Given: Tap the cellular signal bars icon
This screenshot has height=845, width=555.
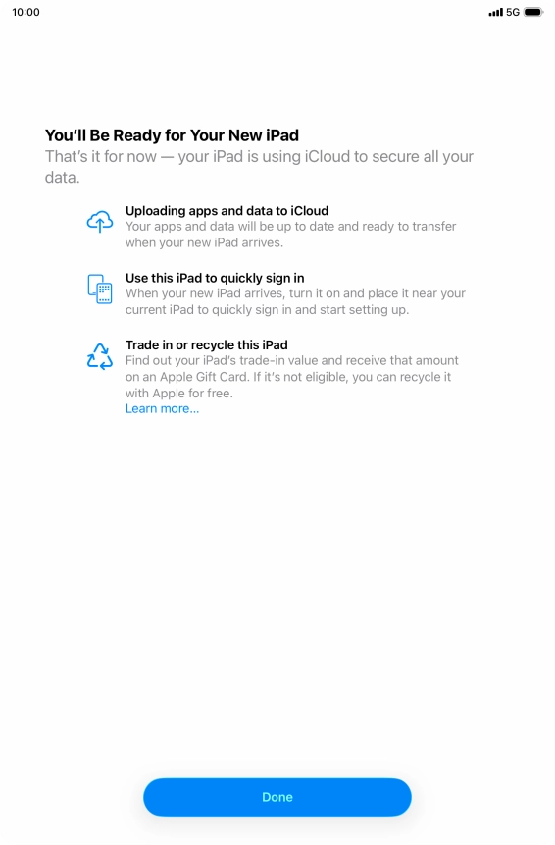Looking at the screenshot, I should point(495,12).
